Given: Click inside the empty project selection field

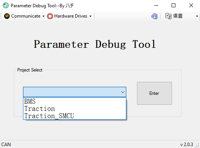Looking at the screenshot, I should point(72,92).
